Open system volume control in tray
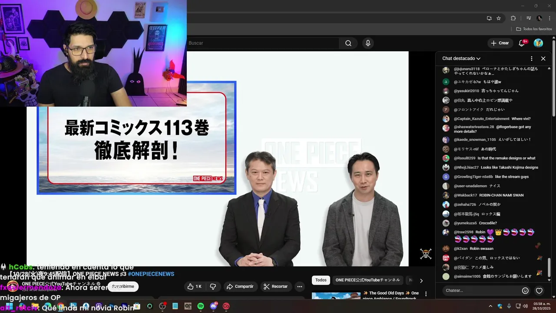556x313 pixels. [525, 306]
